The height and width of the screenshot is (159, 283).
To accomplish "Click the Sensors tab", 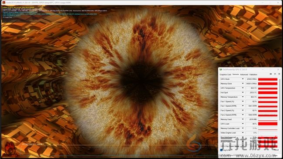I will (236, 74).
